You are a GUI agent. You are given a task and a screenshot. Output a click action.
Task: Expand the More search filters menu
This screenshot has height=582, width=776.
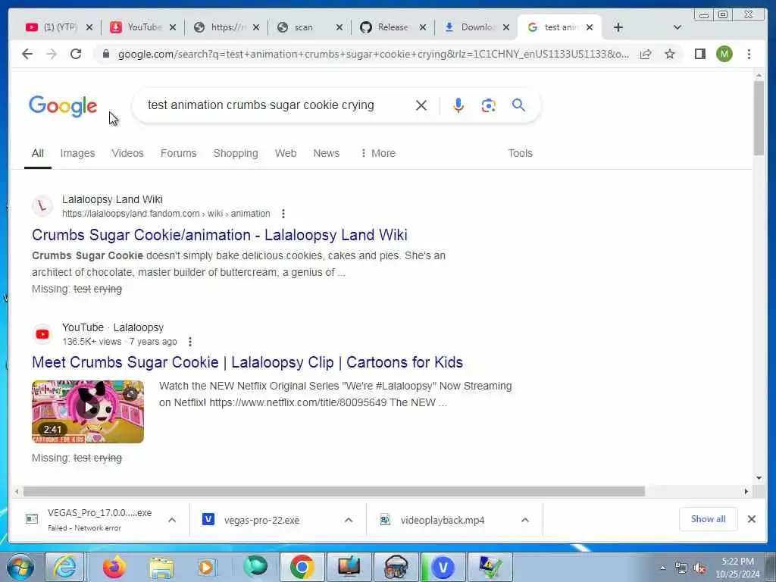point(378,153)
